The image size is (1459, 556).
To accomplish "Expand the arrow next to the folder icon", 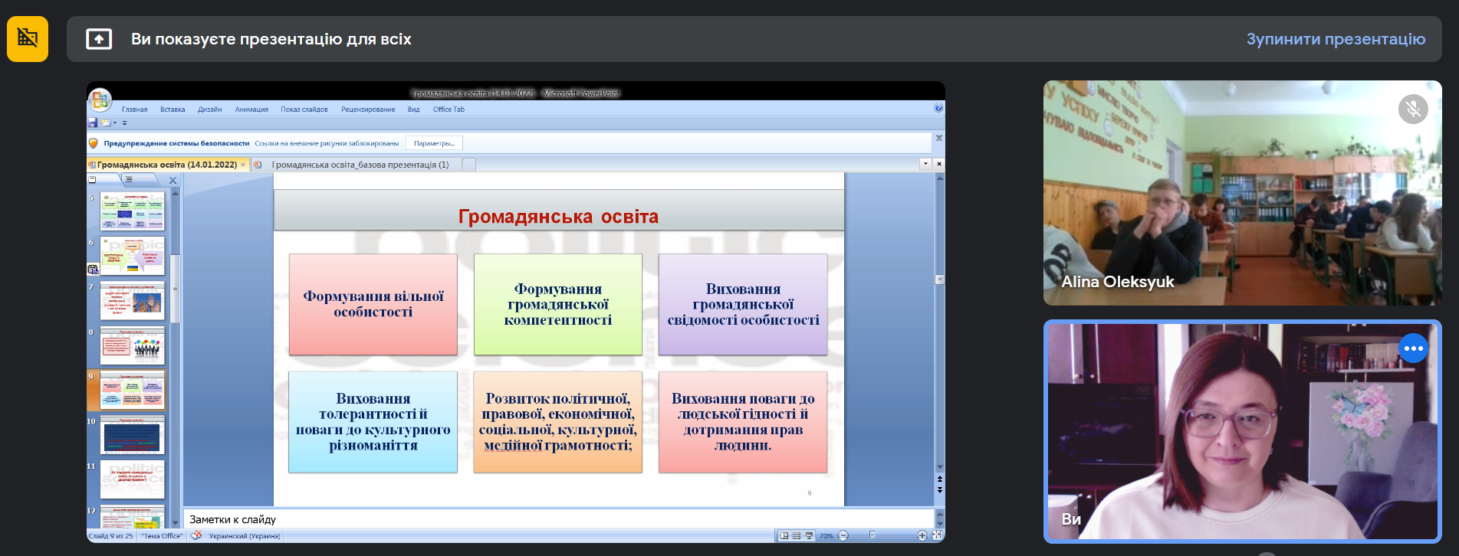I will click(x=115, y=123).
